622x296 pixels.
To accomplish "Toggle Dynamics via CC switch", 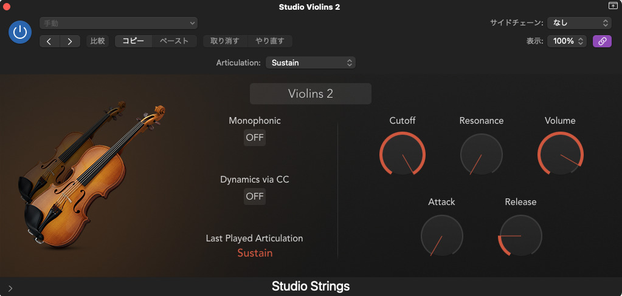I will 255,197.
